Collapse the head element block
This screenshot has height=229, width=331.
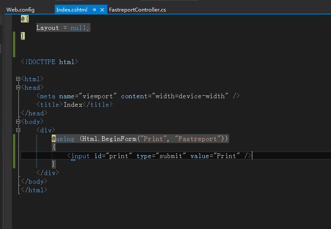(18, 87)
